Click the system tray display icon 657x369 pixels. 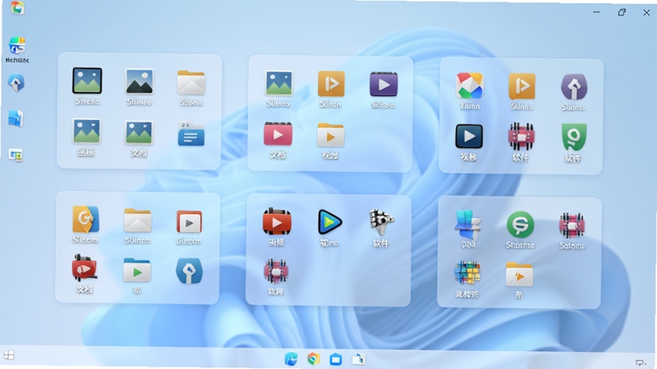click(x=640, y=362)
